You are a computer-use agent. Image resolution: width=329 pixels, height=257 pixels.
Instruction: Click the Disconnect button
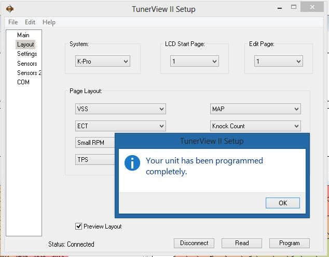click(194, 243)
